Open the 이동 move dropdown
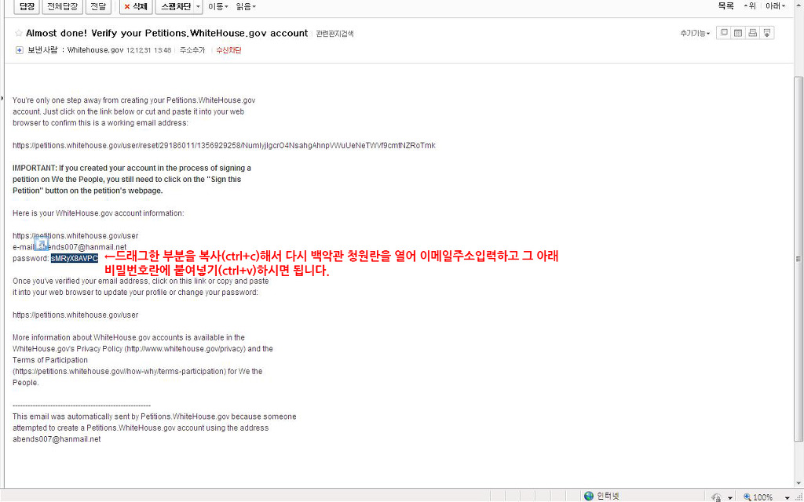804x502 pixels. 218,6
